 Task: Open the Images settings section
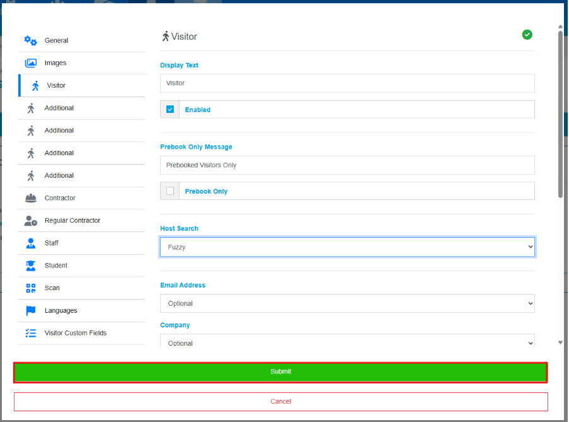(82, 63)
